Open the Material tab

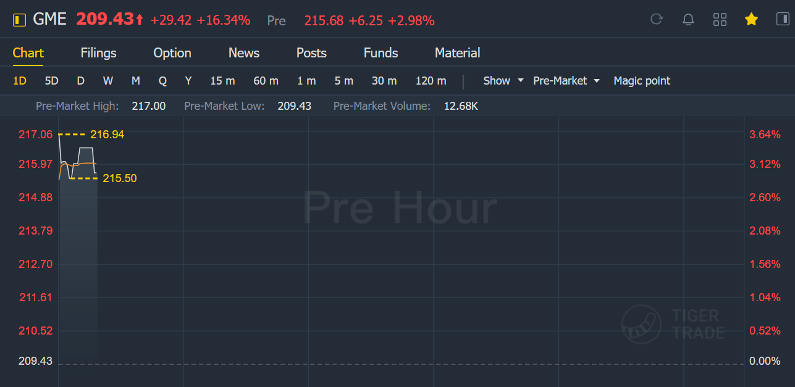(457, 53)
